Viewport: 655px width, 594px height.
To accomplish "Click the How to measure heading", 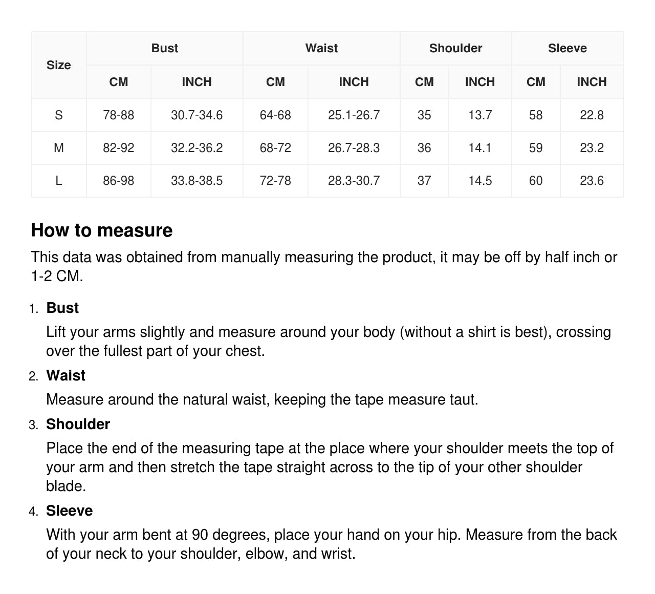I will pyautogui.click(x=102, y=230).
